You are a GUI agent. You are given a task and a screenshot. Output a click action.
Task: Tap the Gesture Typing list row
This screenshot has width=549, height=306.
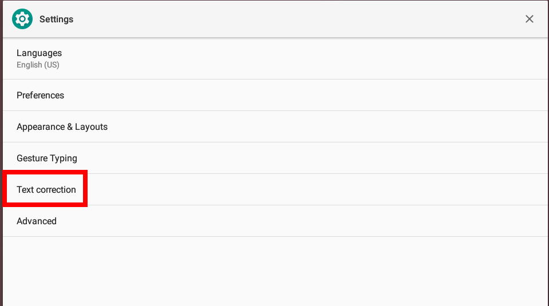275,158
